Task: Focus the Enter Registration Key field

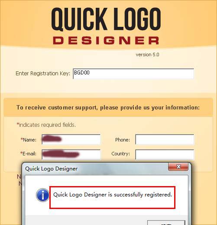Action: [x=133, y=74]
